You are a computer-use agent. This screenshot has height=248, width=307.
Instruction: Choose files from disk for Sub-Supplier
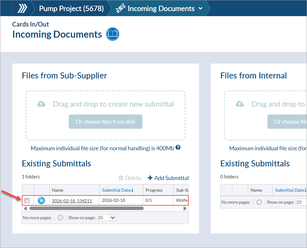(x=105, y=121)
